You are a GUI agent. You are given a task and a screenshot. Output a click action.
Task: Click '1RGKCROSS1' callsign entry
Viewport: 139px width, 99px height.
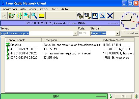point(118,53)
